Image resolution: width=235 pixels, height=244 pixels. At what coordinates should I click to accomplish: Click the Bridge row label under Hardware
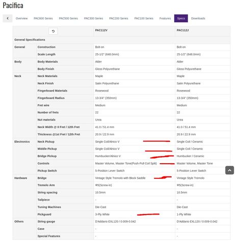[x=42, y=178]
